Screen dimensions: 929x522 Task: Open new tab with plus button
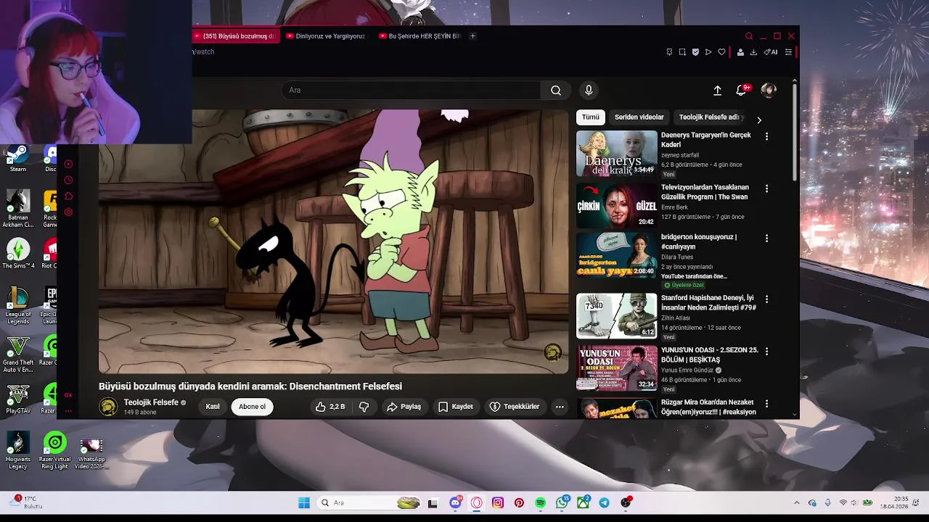[x=472, y=36]
